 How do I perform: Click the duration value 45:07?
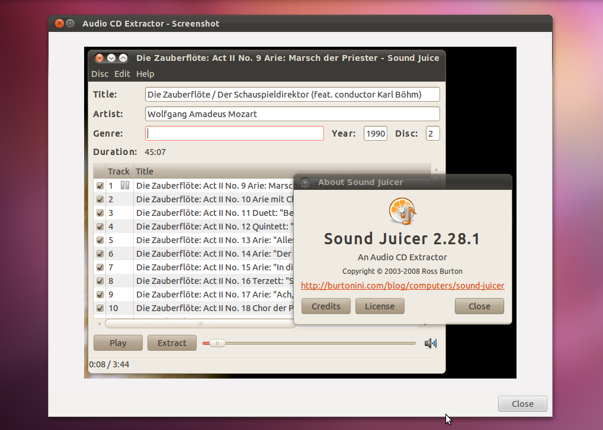point(155,152)
